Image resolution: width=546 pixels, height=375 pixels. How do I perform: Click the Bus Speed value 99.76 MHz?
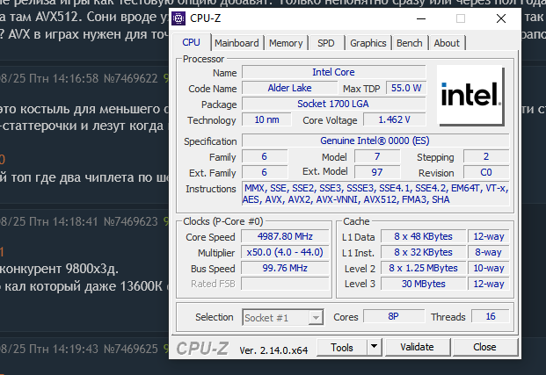pos(285,268)
